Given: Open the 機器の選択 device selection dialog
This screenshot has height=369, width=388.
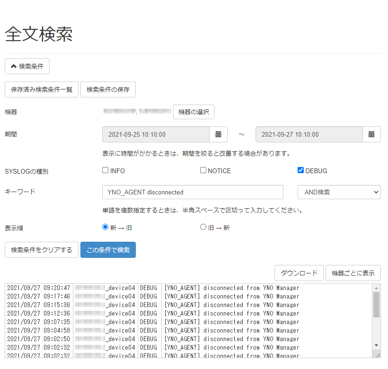Looking at the screenshot, I should [x=194, y=112].
